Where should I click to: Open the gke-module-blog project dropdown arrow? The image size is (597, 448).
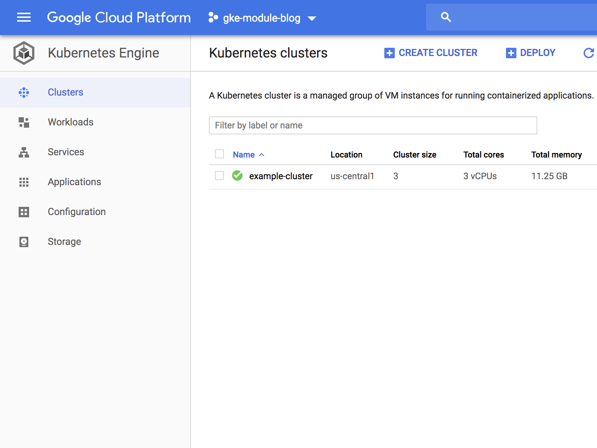(312, 18)
